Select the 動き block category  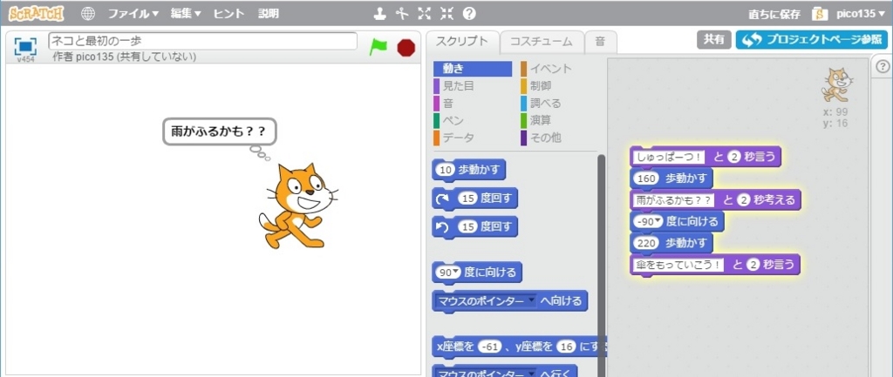click(473, 69)
